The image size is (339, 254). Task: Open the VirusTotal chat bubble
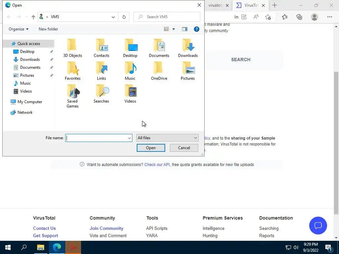coord(318,226)
